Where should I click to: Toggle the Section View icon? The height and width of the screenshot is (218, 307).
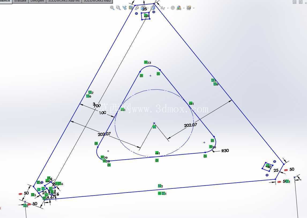pos(130,8)
